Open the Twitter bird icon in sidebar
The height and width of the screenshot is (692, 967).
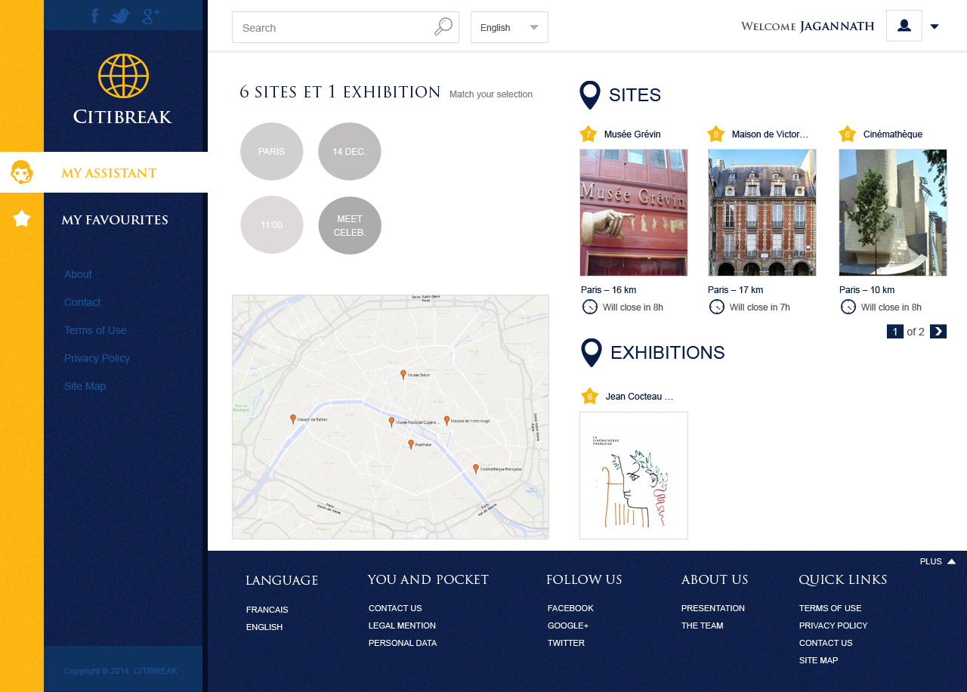pos(120,16)
